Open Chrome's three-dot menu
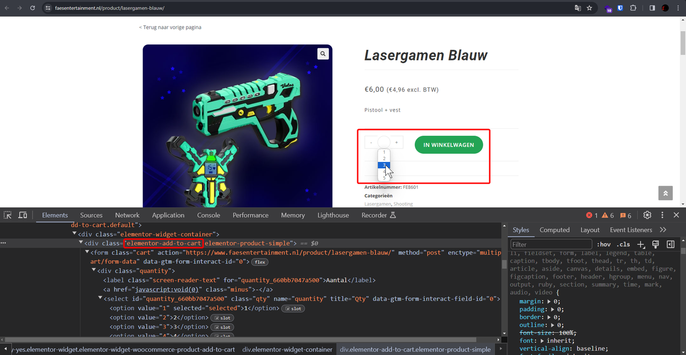The image size is (686, 355). [x=678, y=8]
